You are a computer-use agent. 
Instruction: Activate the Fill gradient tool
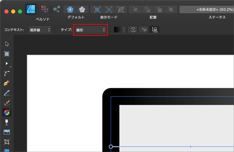click(x=7, y=112)
